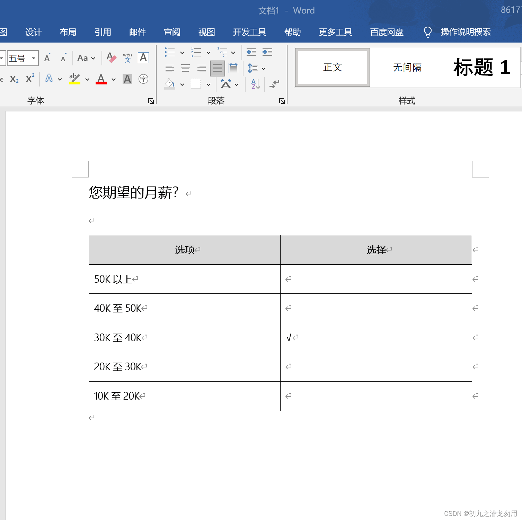Click the heading 您期望的月薪?
522x520 pixels.
click(134, 192)
